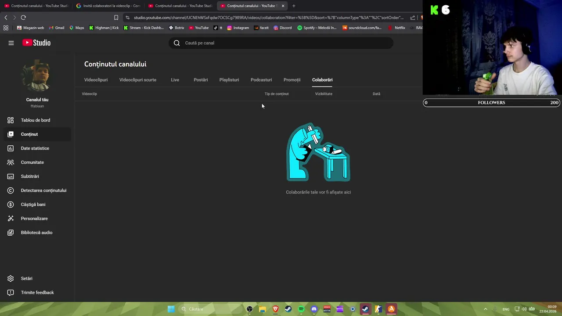Click the Gmail bookmark
This screenshot has height=316, width=562.
pos(57,28)
